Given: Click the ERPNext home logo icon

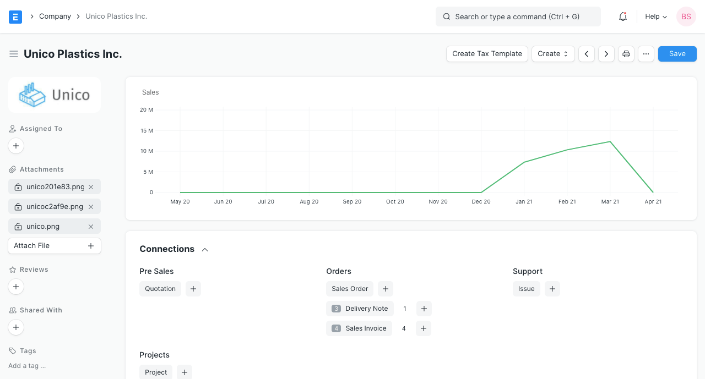Looking at the screenshot, I should pyautogui.click(x=15, y=17).
